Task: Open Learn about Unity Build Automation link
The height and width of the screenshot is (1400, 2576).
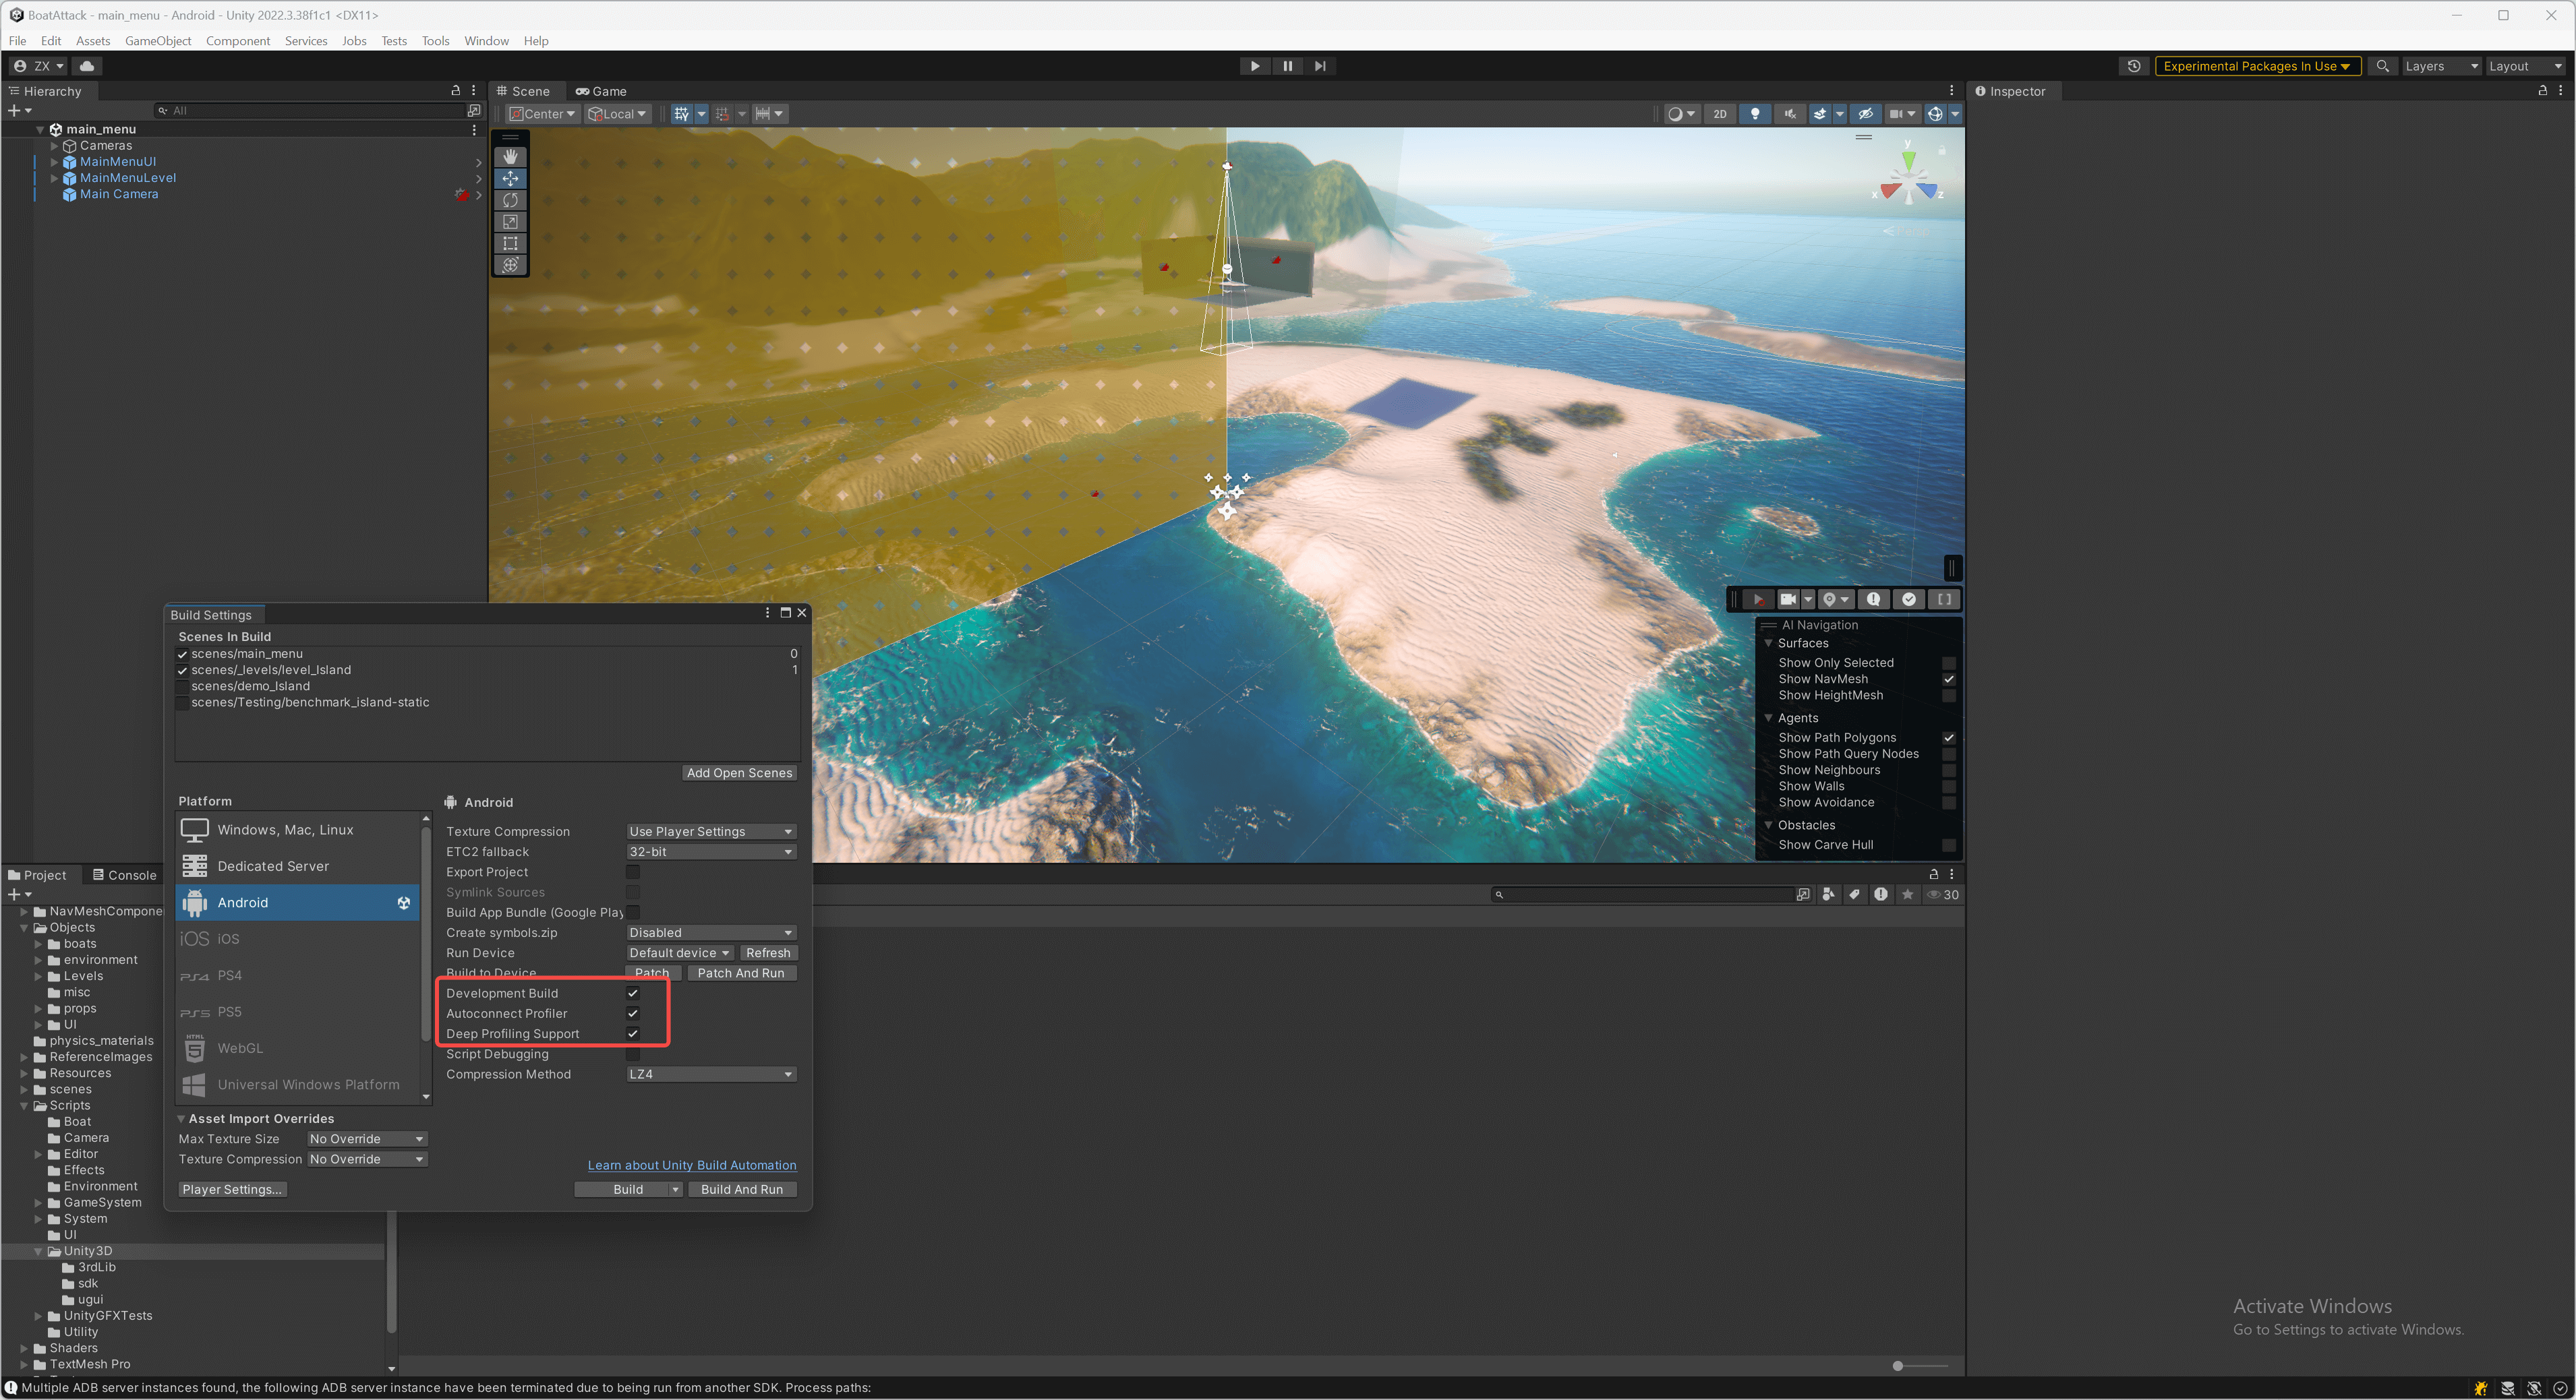Action: [x=691, y=1165]
